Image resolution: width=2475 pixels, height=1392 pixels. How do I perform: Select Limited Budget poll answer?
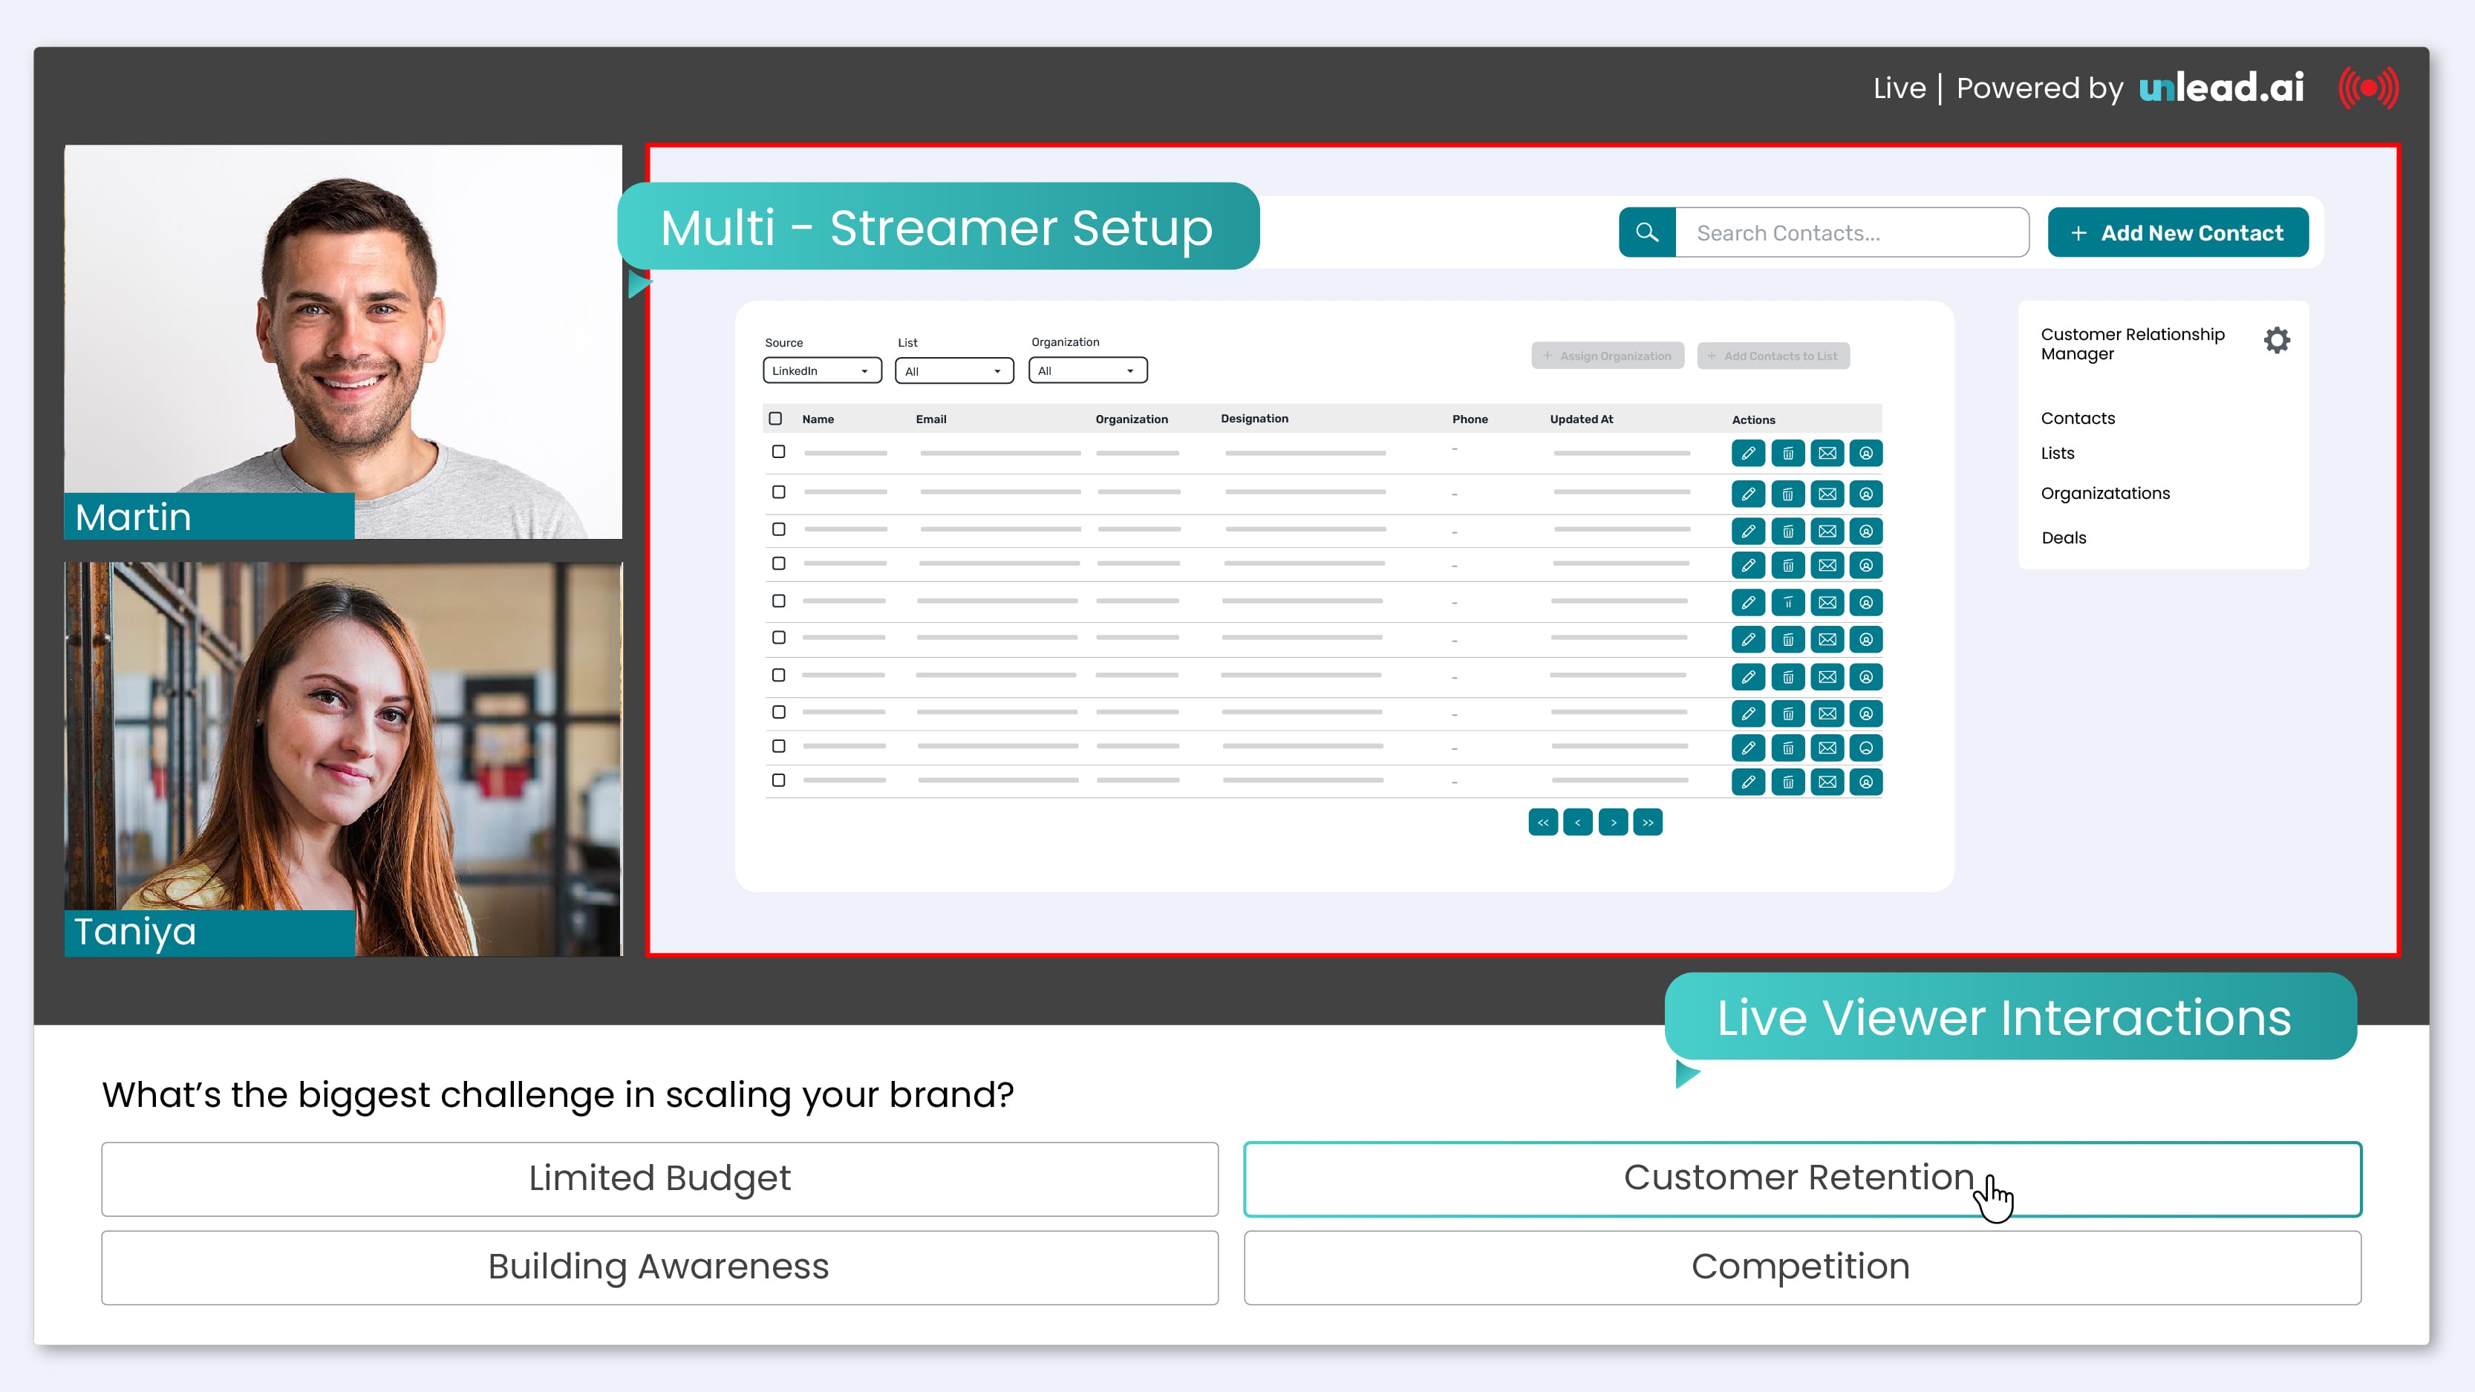(659, 1179)
